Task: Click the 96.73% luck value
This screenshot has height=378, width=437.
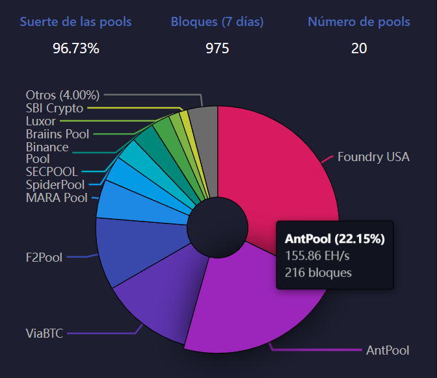Action: (x=76, y=49)
